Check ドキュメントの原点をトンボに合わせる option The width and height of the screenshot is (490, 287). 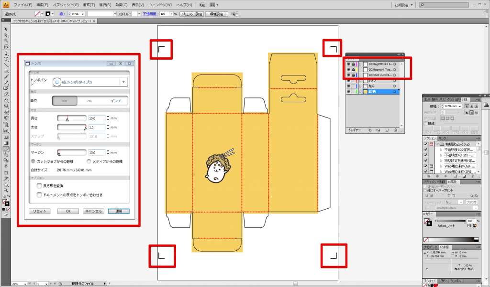pyautogui.click(x=39, y=195)
